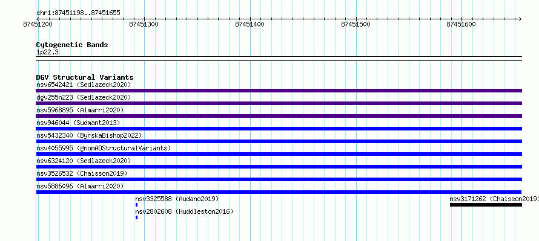Click the 87451400 ruler position
The image size is (539, 241).
pyautogui.click(x=250, y=24)
